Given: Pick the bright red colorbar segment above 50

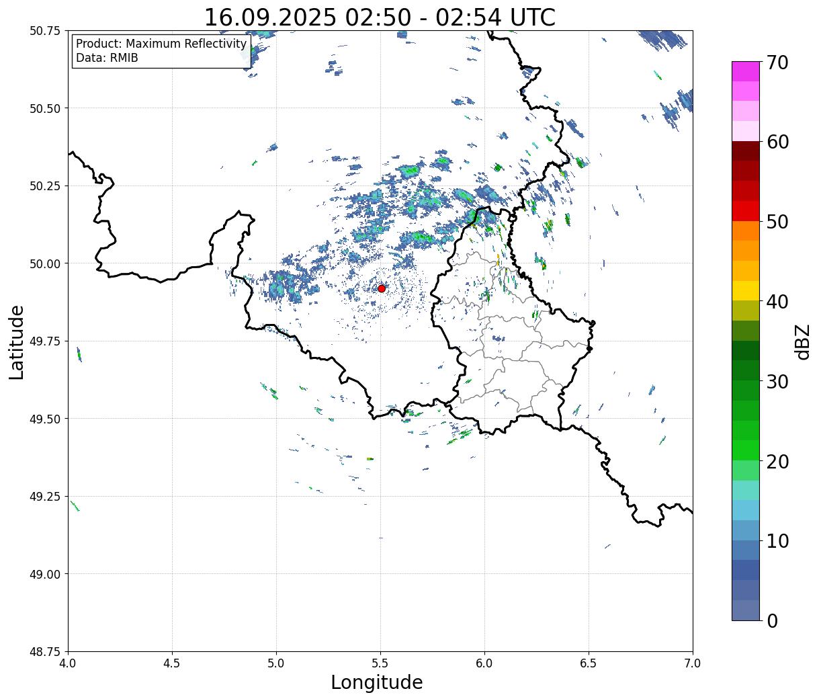Looking at the screenshot, I should pos(746,211).
